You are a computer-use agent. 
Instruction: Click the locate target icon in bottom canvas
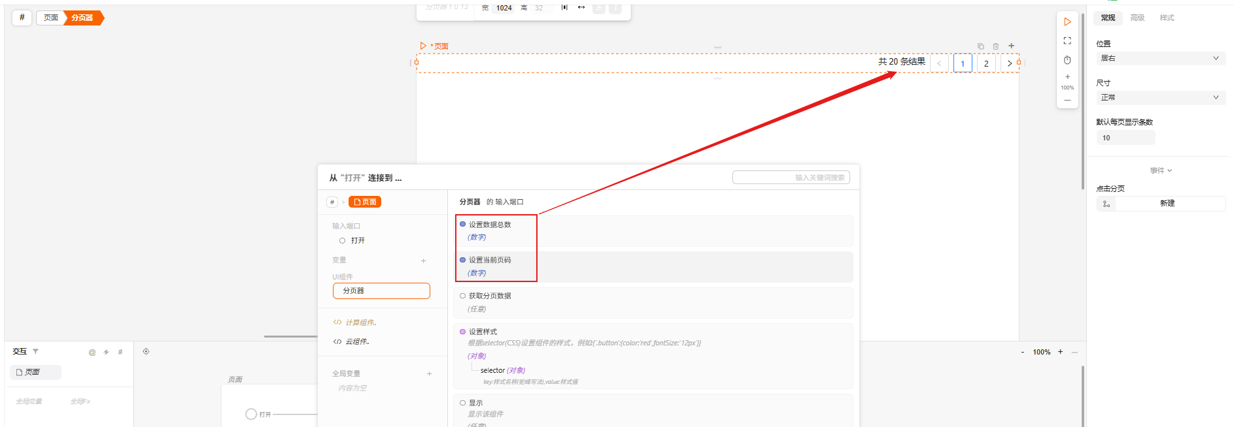click(146, 351)
